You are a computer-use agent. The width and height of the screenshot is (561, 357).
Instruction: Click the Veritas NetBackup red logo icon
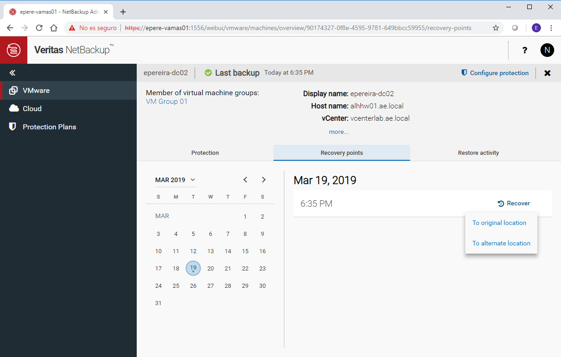click(x=14, y=50)
